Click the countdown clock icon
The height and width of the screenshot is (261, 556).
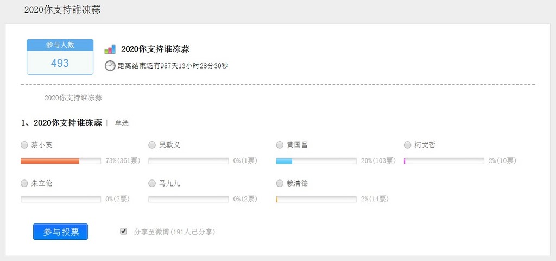(x=110, y=66)
